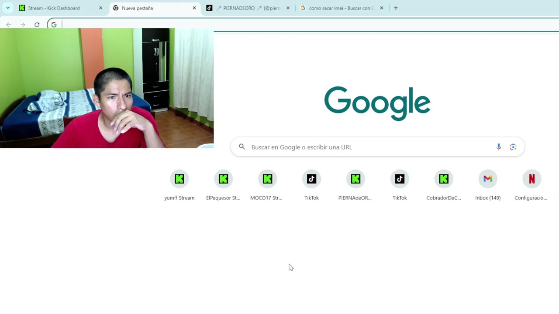Close the como sacar imei tab
Viewport: 559px width, 314px height.
click(381, 8)
